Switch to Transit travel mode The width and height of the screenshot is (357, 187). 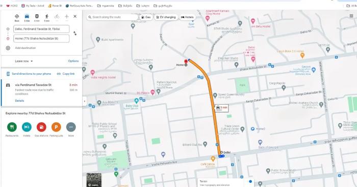(x=37, y=16)
